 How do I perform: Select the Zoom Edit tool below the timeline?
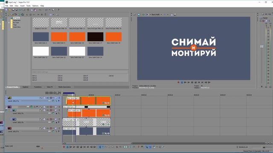coord(112,147)
